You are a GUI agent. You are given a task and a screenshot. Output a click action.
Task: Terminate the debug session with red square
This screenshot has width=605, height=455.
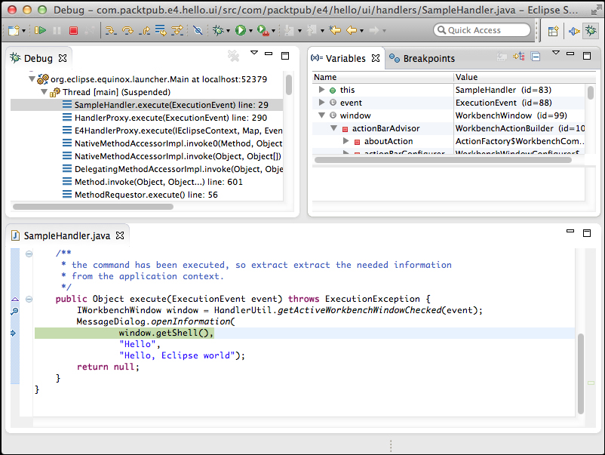73,30
